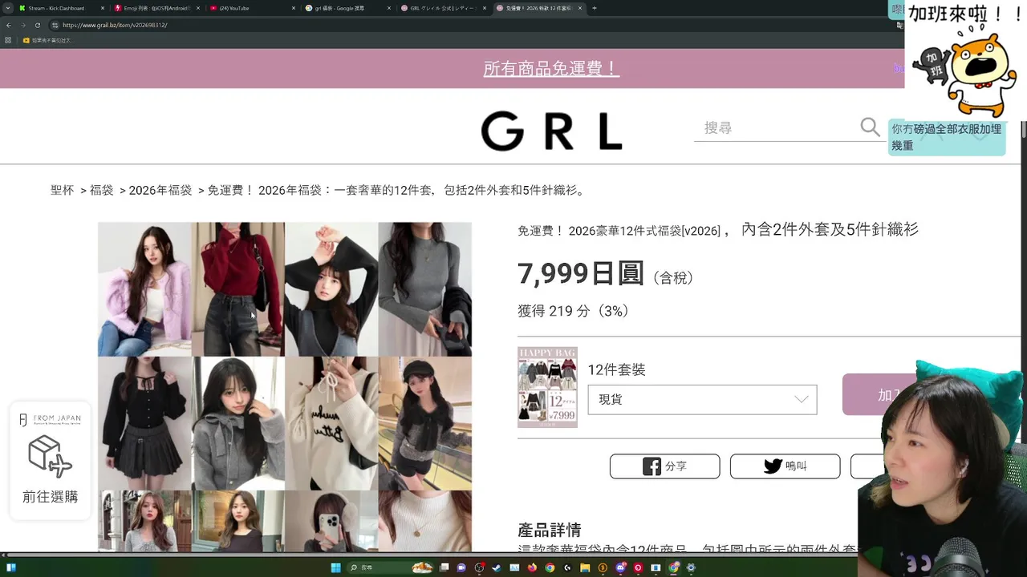Go forward in the browser
The image size is (1027, 577).
pyautogui.click(x=23, y=25)
